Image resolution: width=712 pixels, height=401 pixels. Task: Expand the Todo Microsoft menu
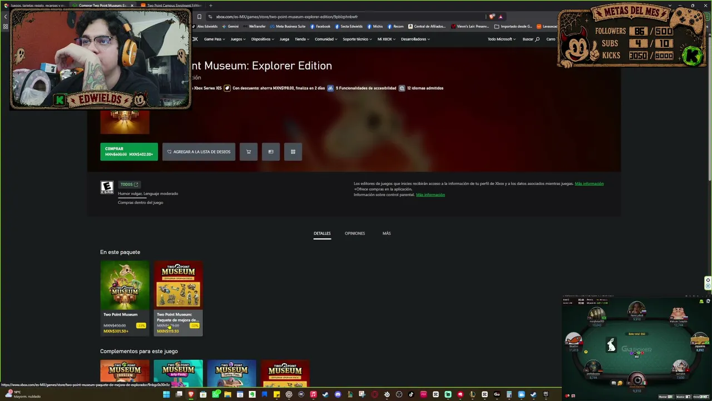point(502,39)
